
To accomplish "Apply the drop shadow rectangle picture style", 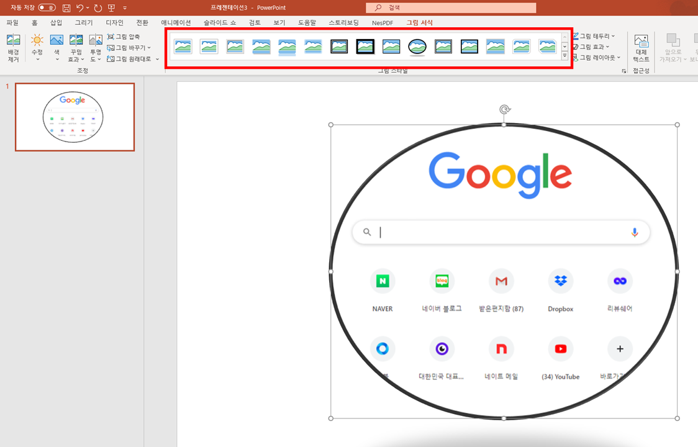I will point(261,47).
